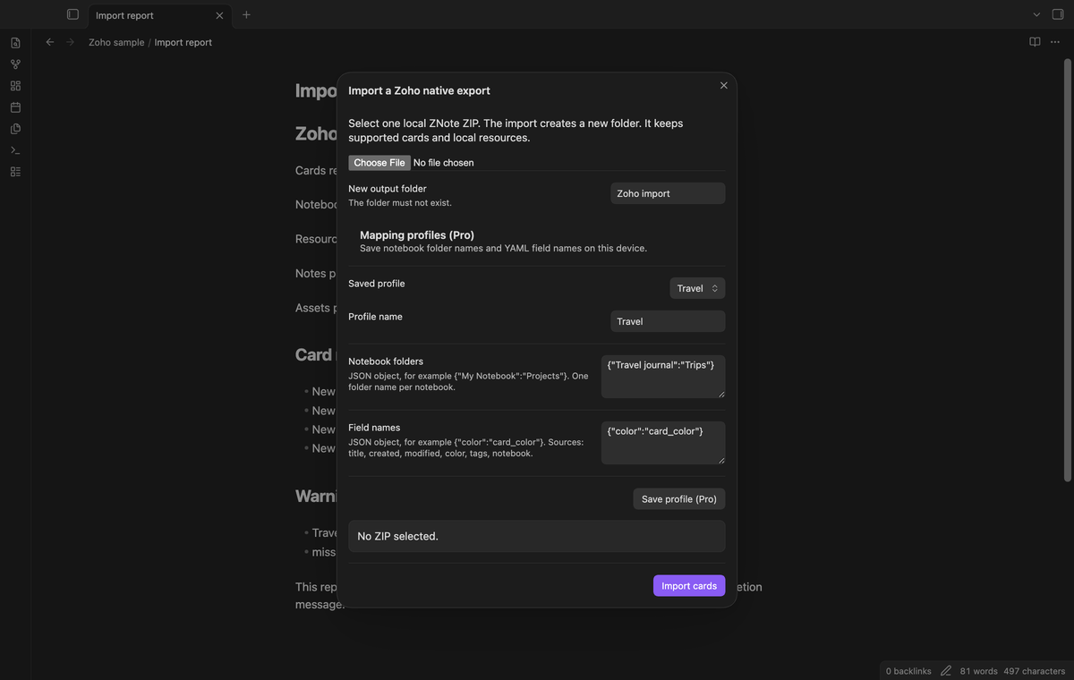Click the edit pencil icon in status bar

click(946, 671)
